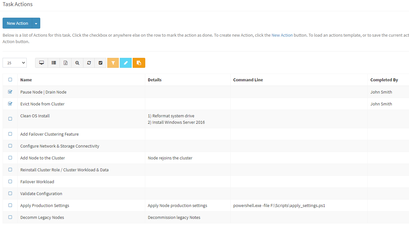409x225 pixels.
Task: Click the orange paste clipboard button
Action: click(x=139, y=63)
